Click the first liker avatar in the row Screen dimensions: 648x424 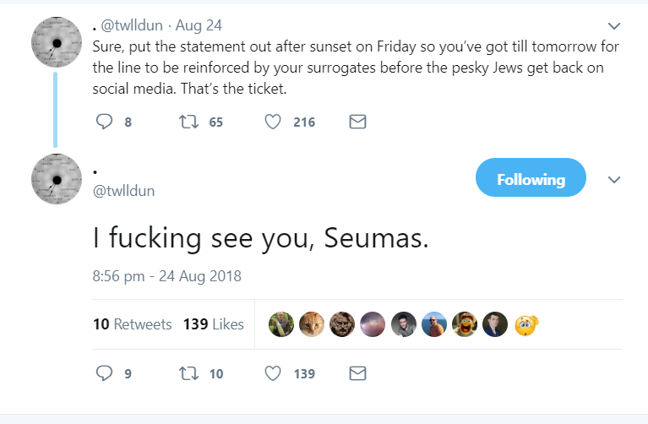(x=280, y=324)
